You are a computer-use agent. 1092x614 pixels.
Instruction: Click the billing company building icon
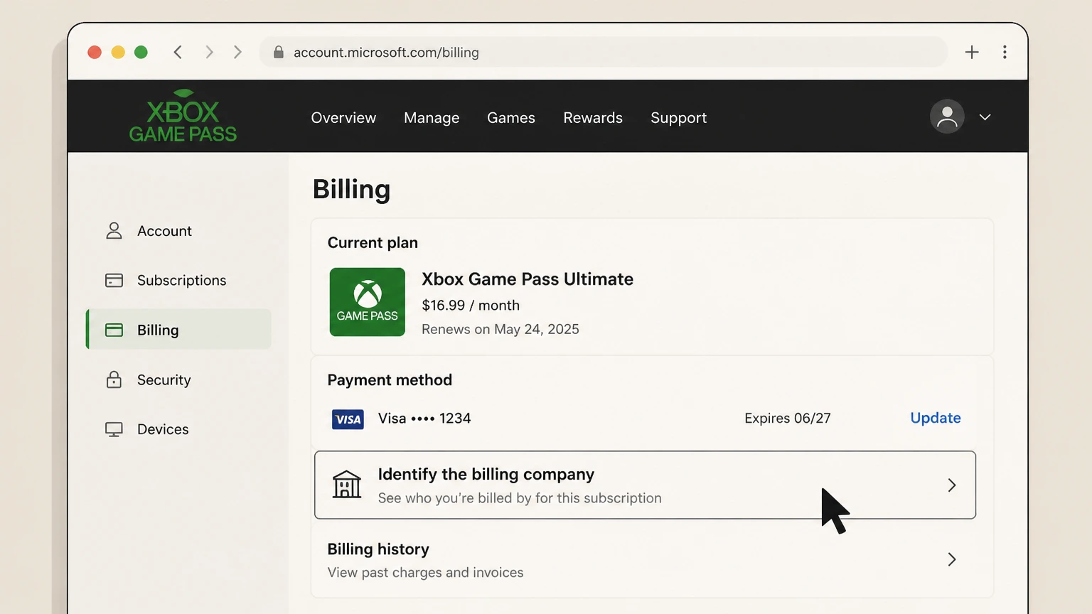point(347,485)
